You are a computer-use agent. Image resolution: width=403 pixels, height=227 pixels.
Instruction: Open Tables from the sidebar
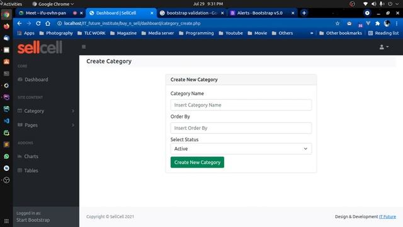click(31, 170)
